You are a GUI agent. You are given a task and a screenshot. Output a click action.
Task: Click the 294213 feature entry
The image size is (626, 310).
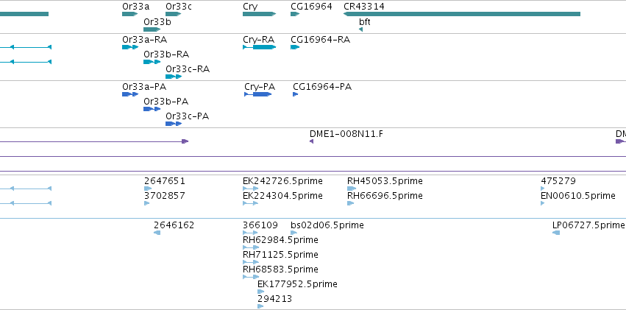(x=274, y=298)
